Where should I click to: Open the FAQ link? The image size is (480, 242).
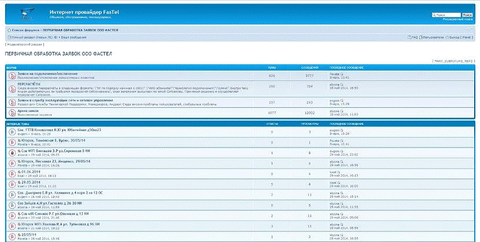pyautogui.click(x=415, y=37)
